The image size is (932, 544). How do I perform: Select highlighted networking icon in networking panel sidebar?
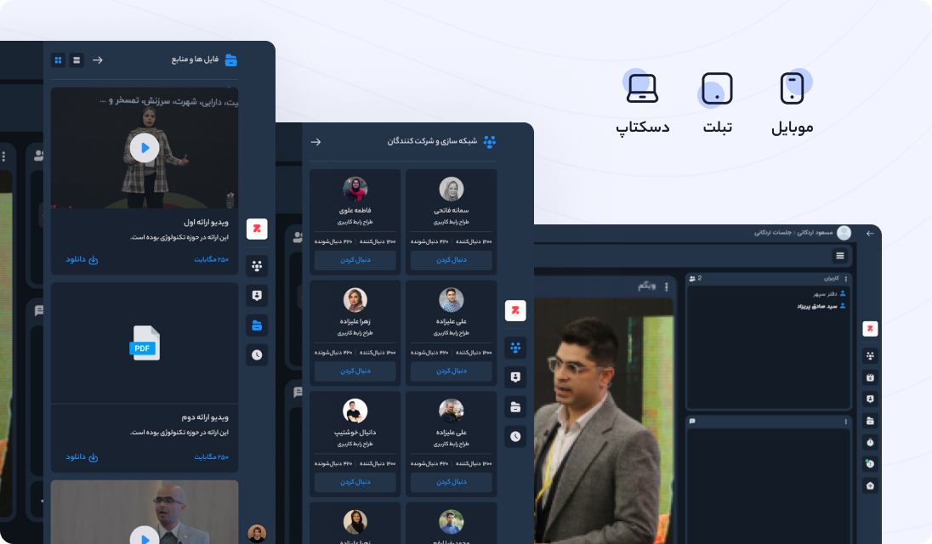(515, 348)
